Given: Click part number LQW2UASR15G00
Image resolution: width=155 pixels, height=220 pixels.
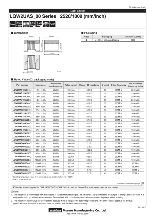Looking at the screenshot, I should (22, 170).
